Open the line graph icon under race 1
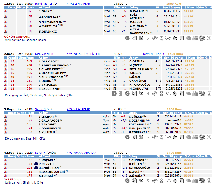The image size is (219, 189). pos(168,38)
